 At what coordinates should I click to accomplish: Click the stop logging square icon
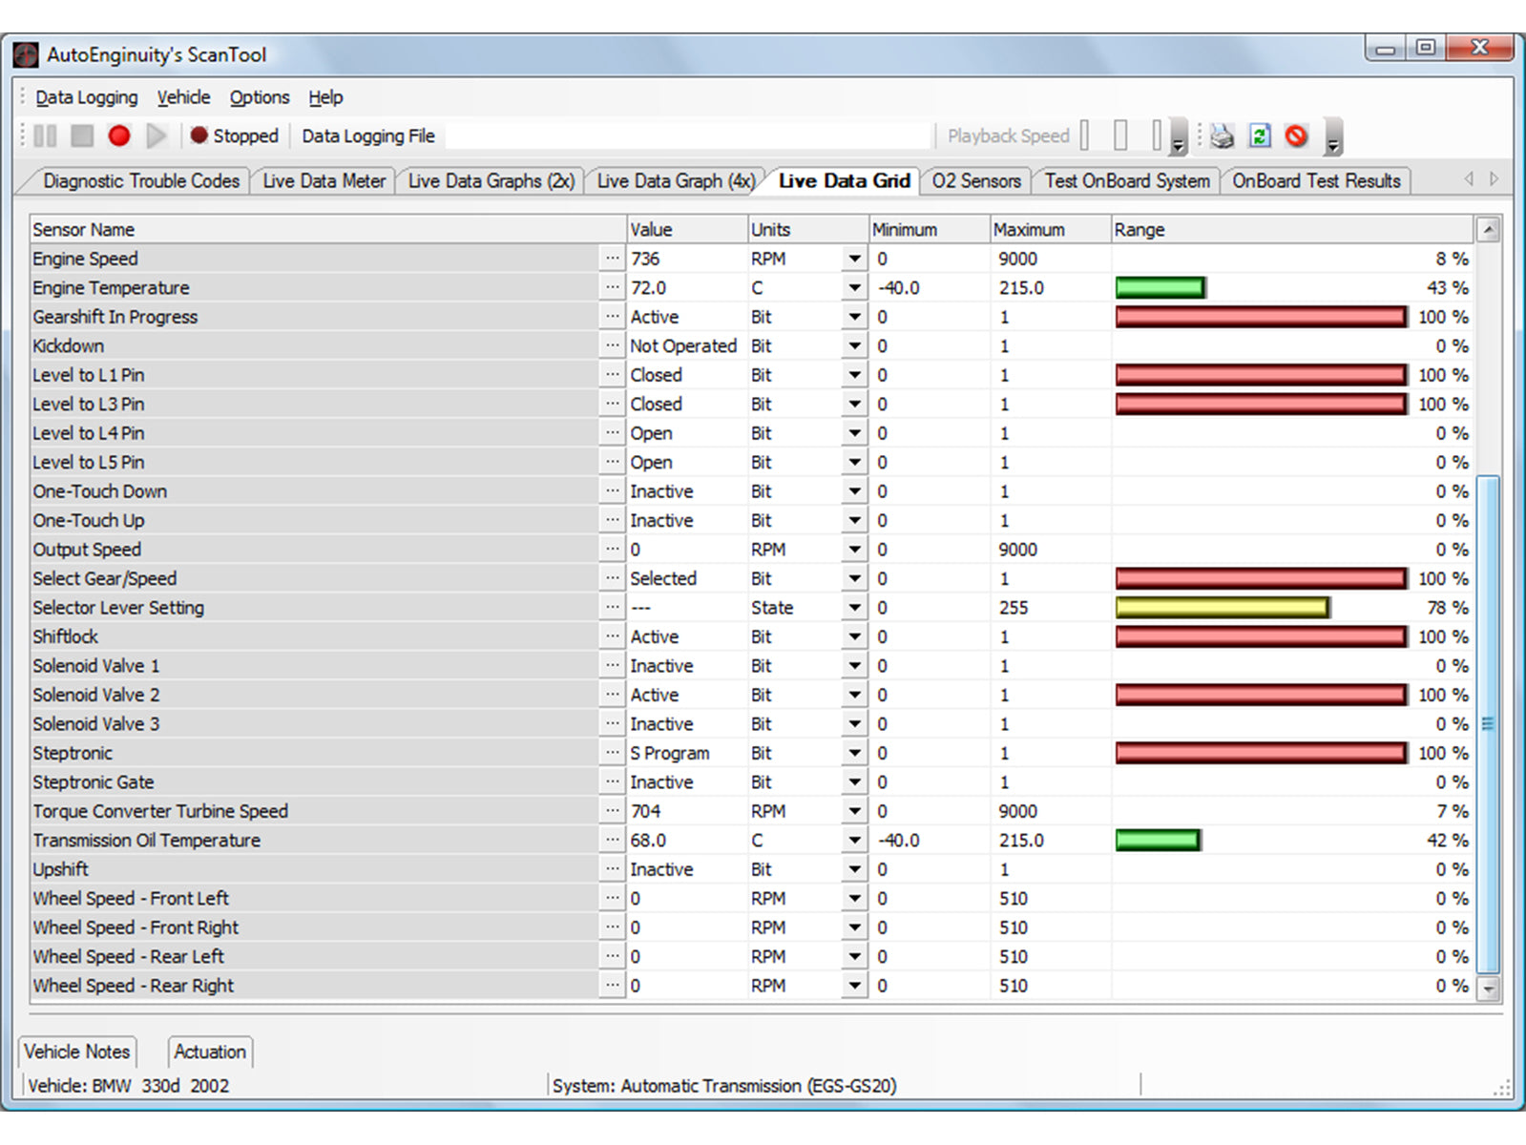(x=82, y=136)
